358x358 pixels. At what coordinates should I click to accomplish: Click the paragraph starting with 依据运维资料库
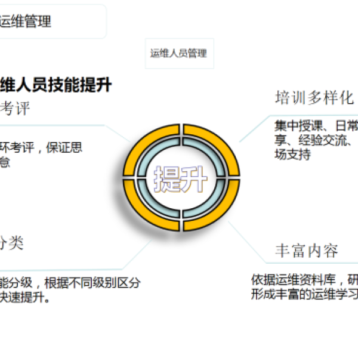(x=304, y=287)
